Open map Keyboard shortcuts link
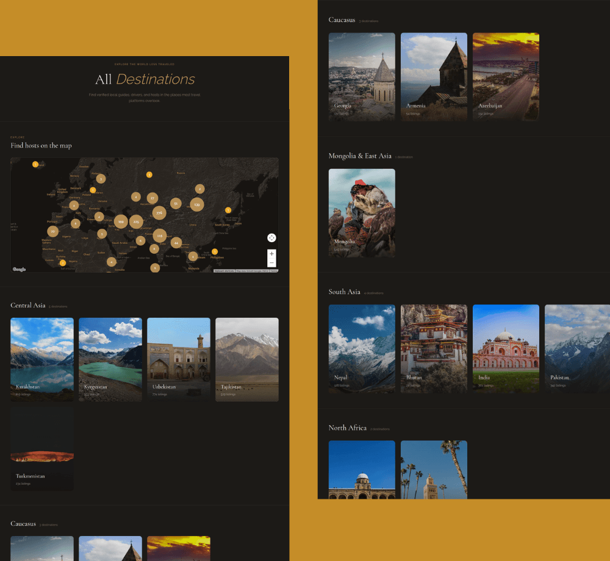The image size is (610, 561). (224, 271)
